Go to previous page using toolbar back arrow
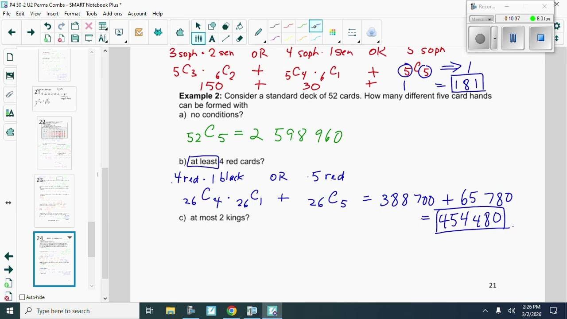567x319 pixels. (12, 32)
